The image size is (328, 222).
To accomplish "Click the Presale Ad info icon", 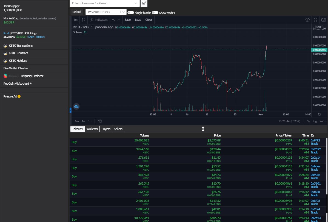I will 19,96.
